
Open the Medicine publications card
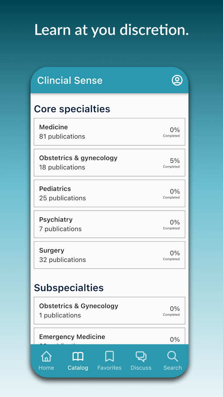pos(109,131)
